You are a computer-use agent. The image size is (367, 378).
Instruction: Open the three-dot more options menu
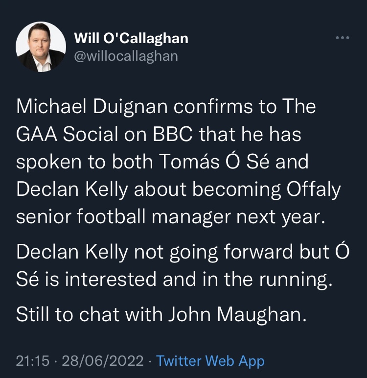(343, 38)
